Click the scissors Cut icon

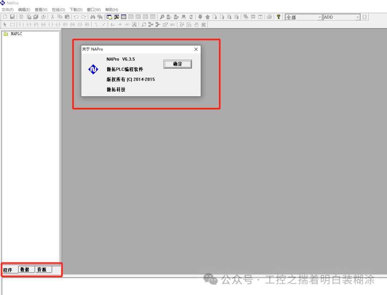pos(53,17)
